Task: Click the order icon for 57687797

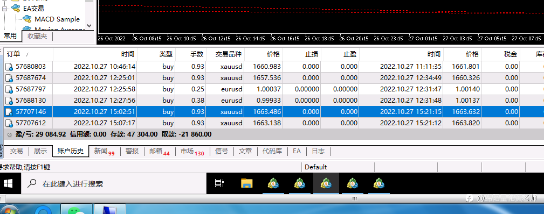Action: pos(9,90)
